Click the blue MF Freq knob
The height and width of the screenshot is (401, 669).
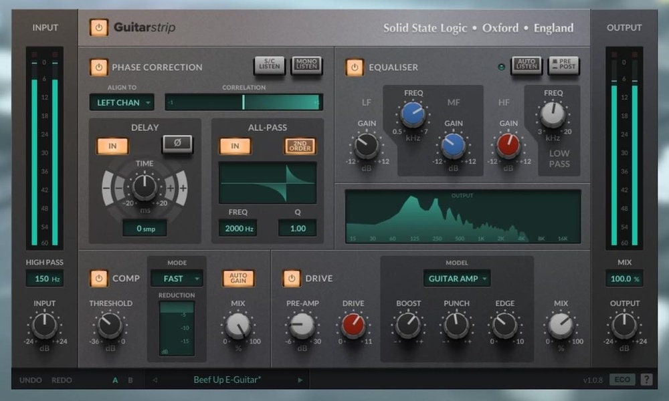pyautogui.click(x=413, y=114)
